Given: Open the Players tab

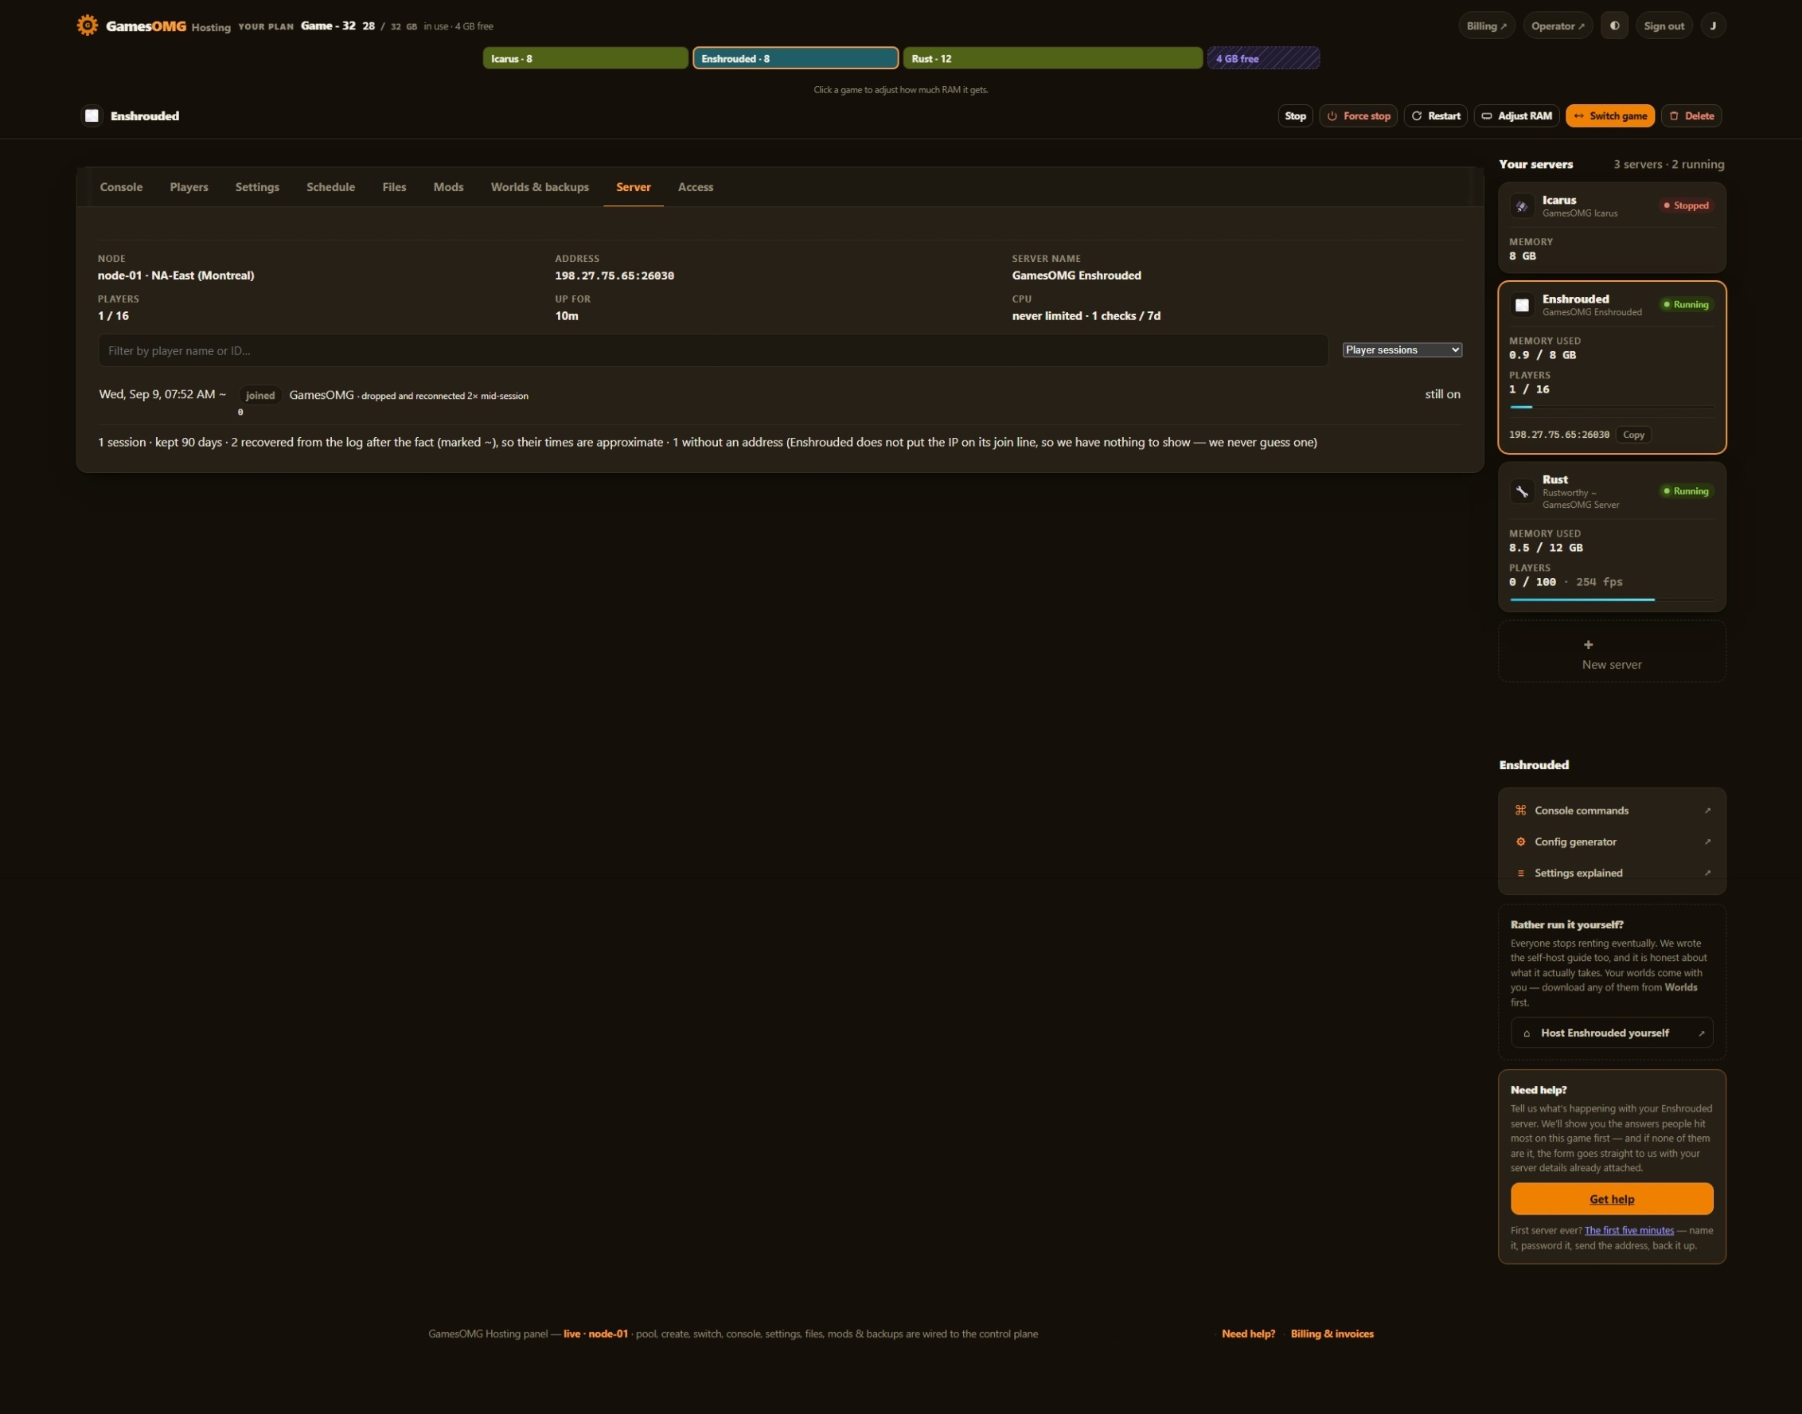Looking at the screenshot, I should 189,187.
